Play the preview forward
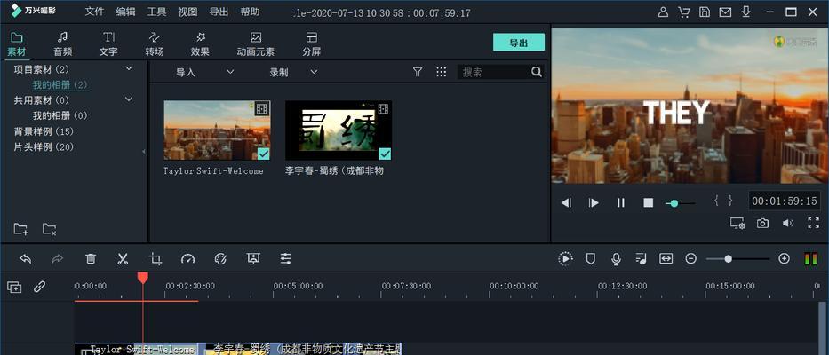This screenshot has height=355, width=829. click(x=594, y=203)
